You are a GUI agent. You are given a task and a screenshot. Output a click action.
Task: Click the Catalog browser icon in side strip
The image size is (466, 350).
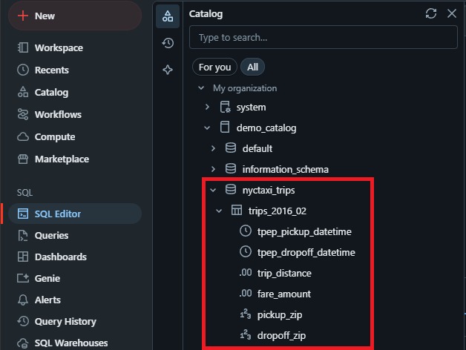coord(168,16)
